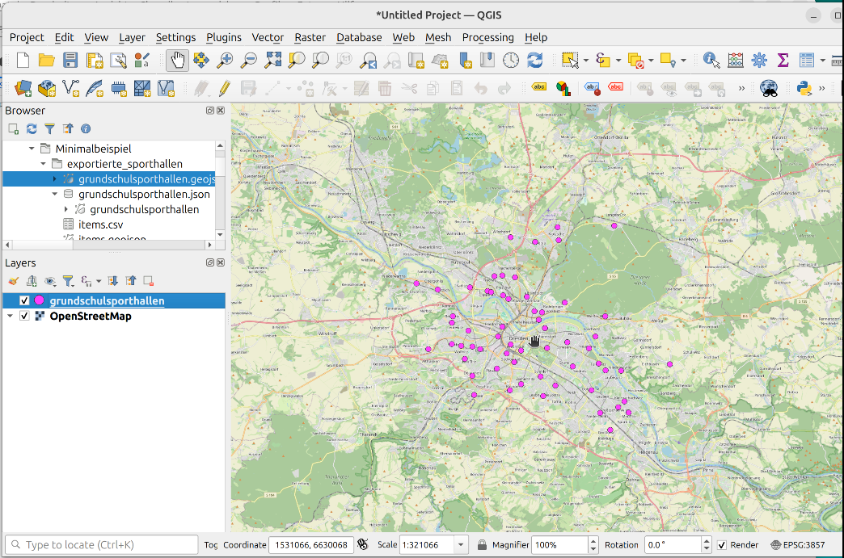Select items.csv in the Browser panel
The image size is (844, 558).
(100, 224)
